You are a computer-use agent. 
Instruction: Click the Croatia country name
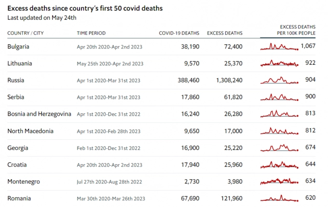click(x=17, y=165)
